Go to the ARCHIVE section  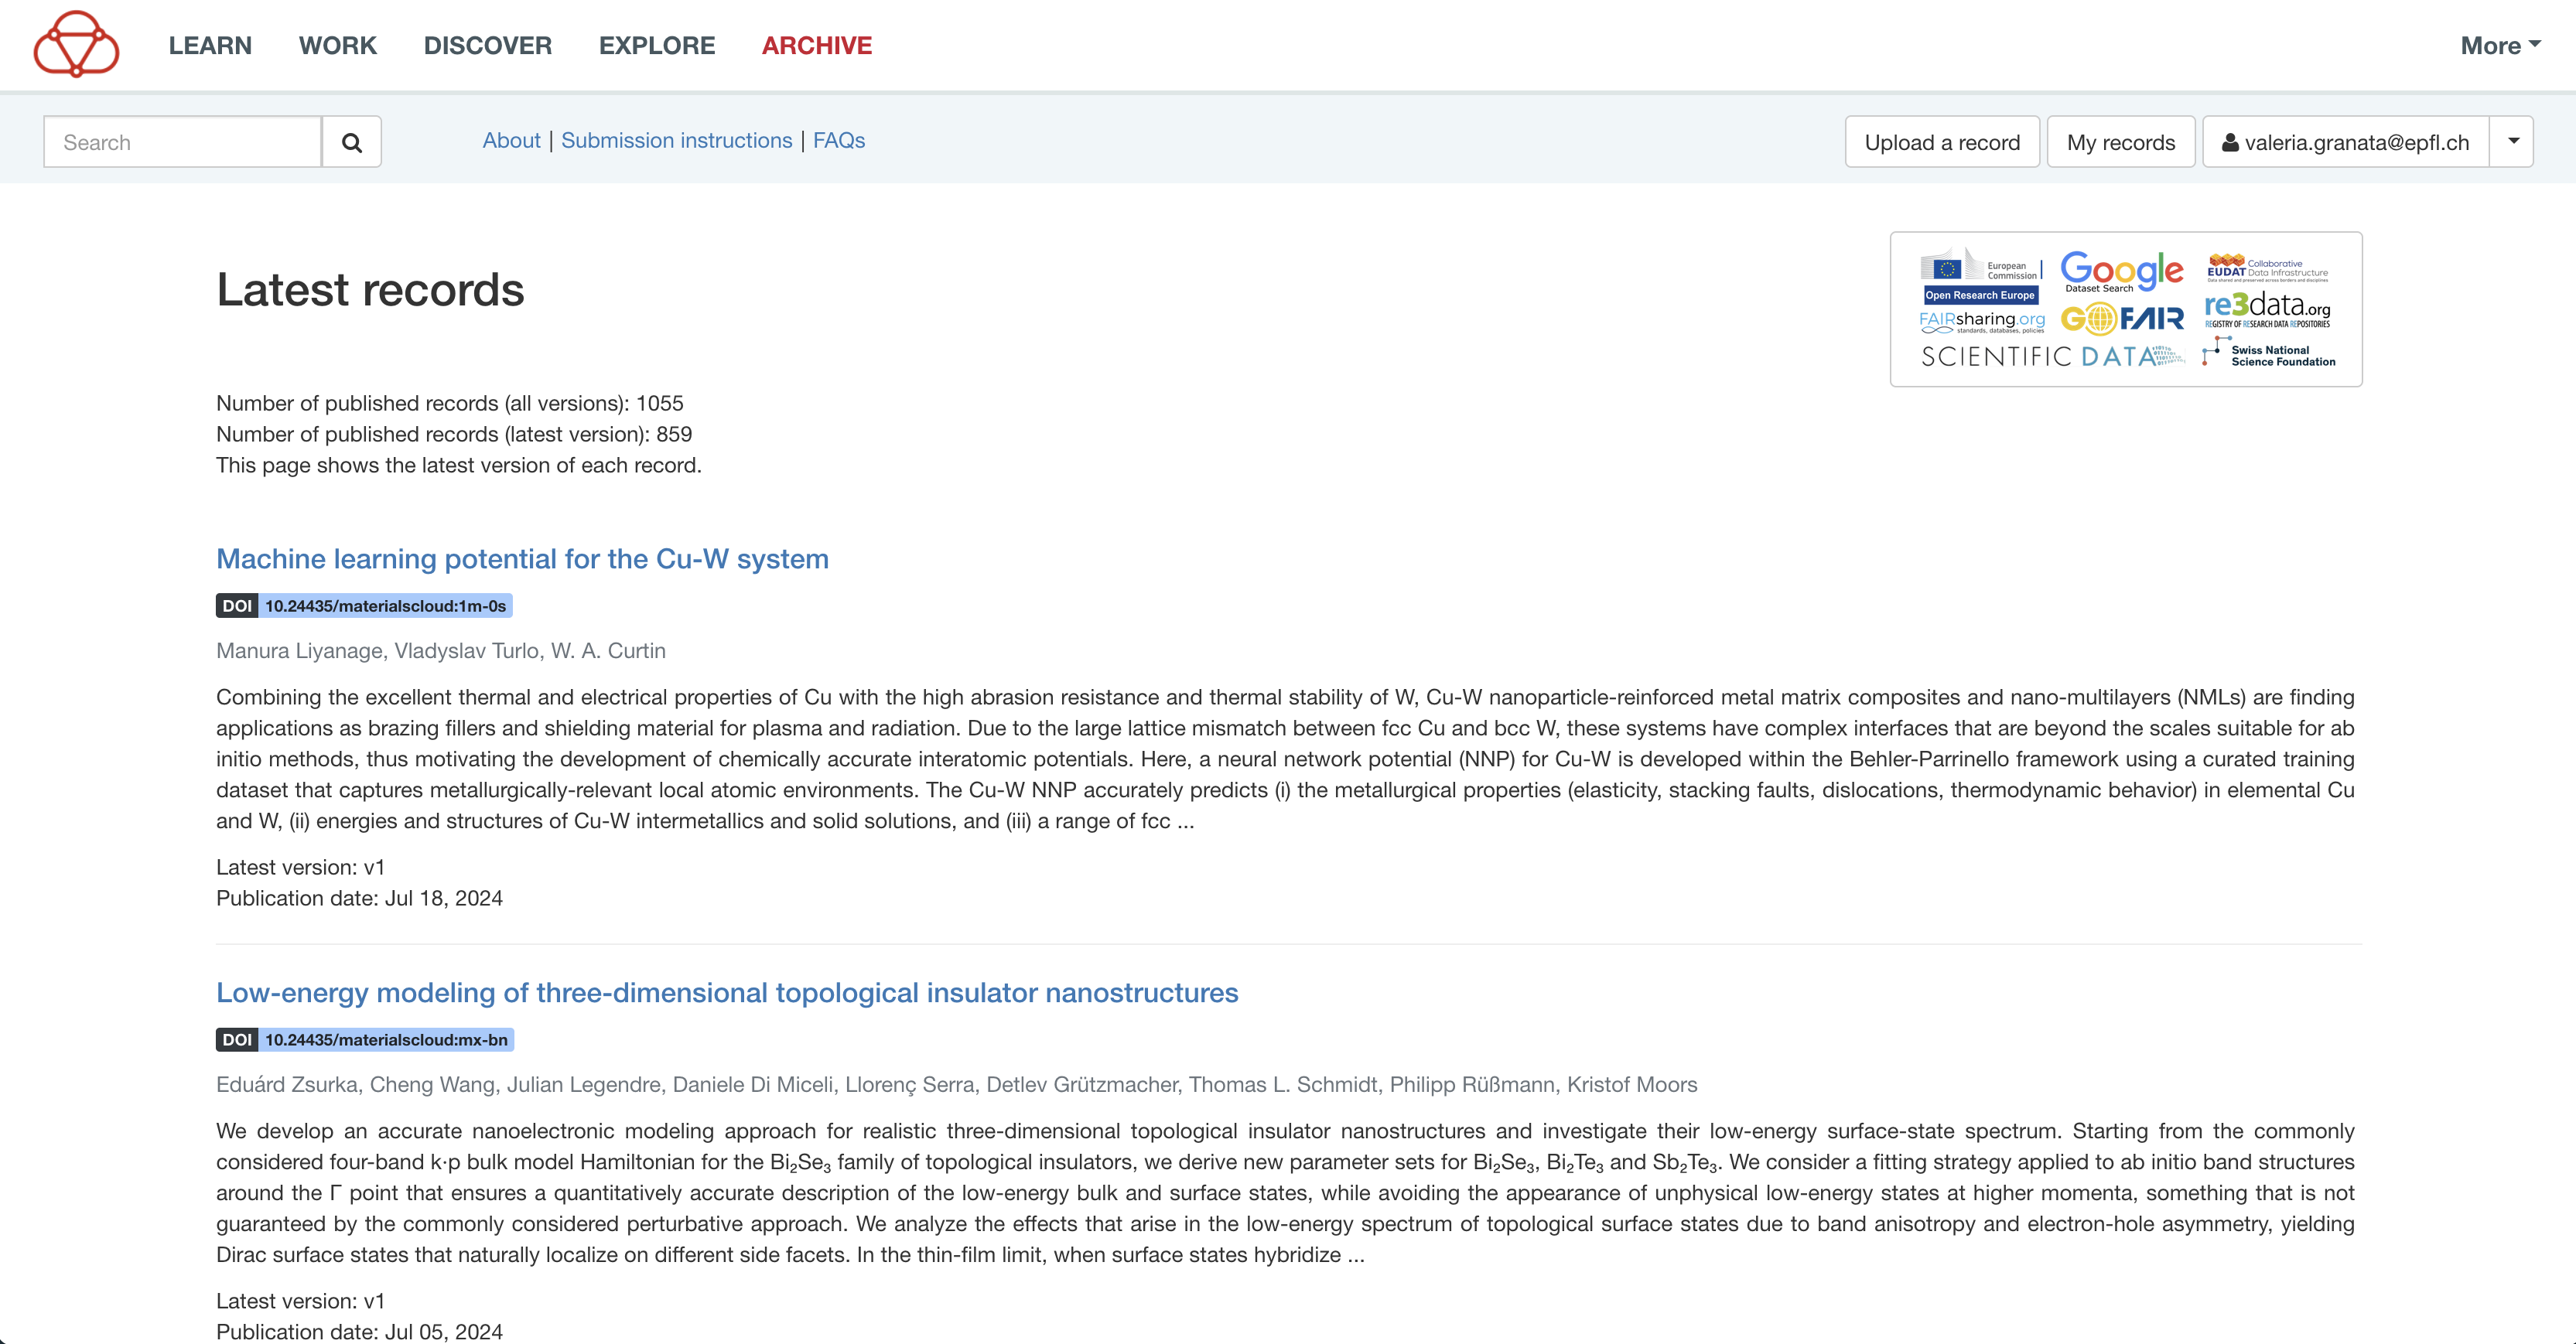(x=816, y=45)
